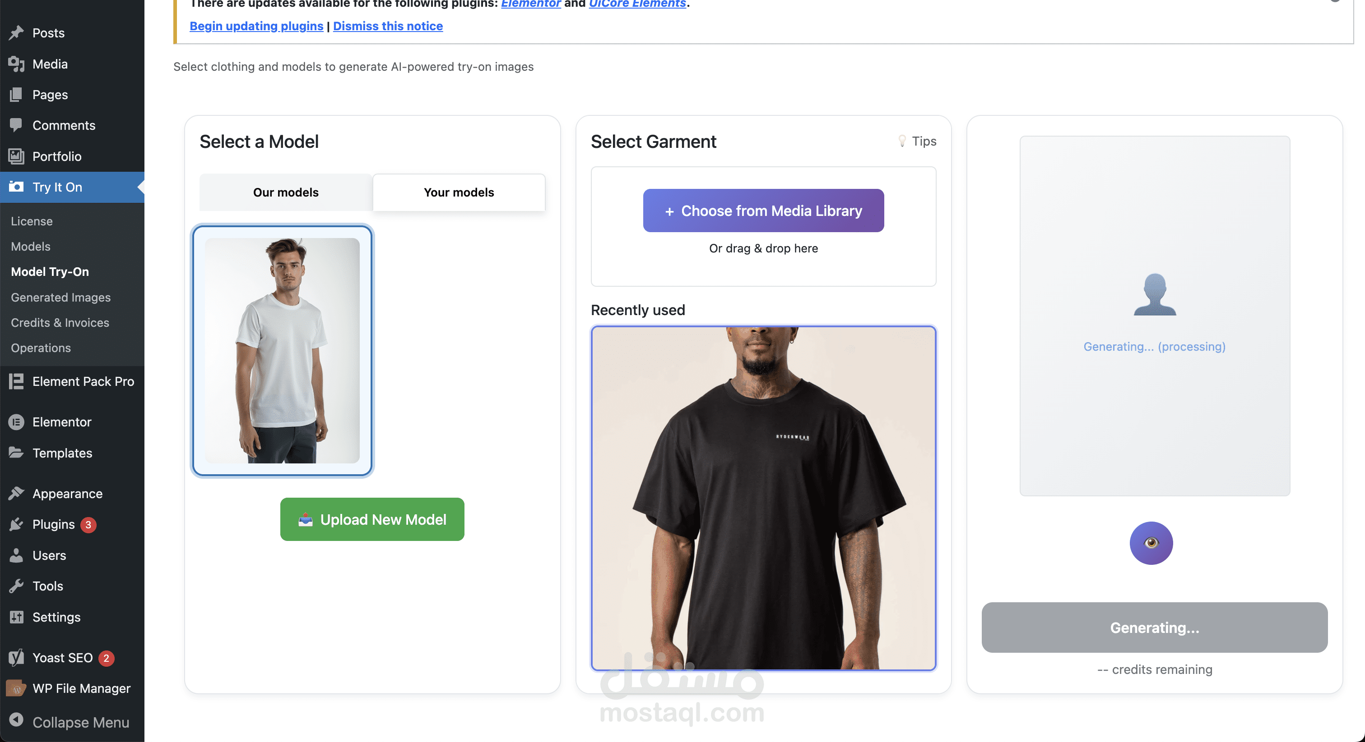
Task: Open Generated Images submenu item
Action: pyautogui.click(x=61, y=298)
